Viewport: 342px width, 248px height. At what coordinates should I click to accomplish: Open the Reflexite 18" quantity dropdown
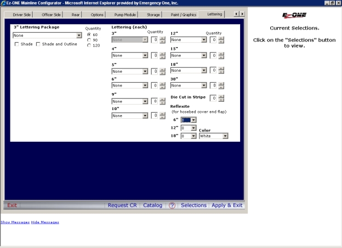click(189, 136)
